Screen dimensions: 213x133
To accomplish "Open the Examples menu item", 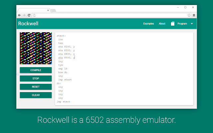I will coord(148,24).
